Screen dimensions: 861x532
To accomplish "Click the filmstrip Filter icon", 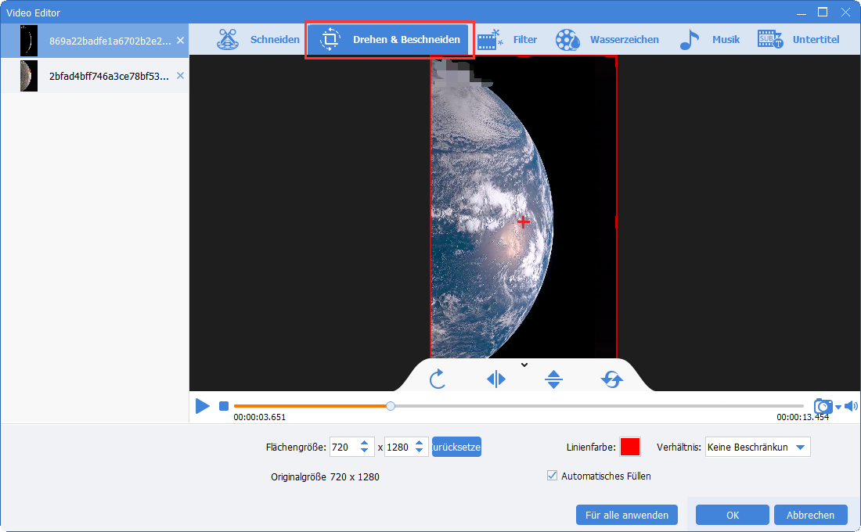I will click(490, 40).
